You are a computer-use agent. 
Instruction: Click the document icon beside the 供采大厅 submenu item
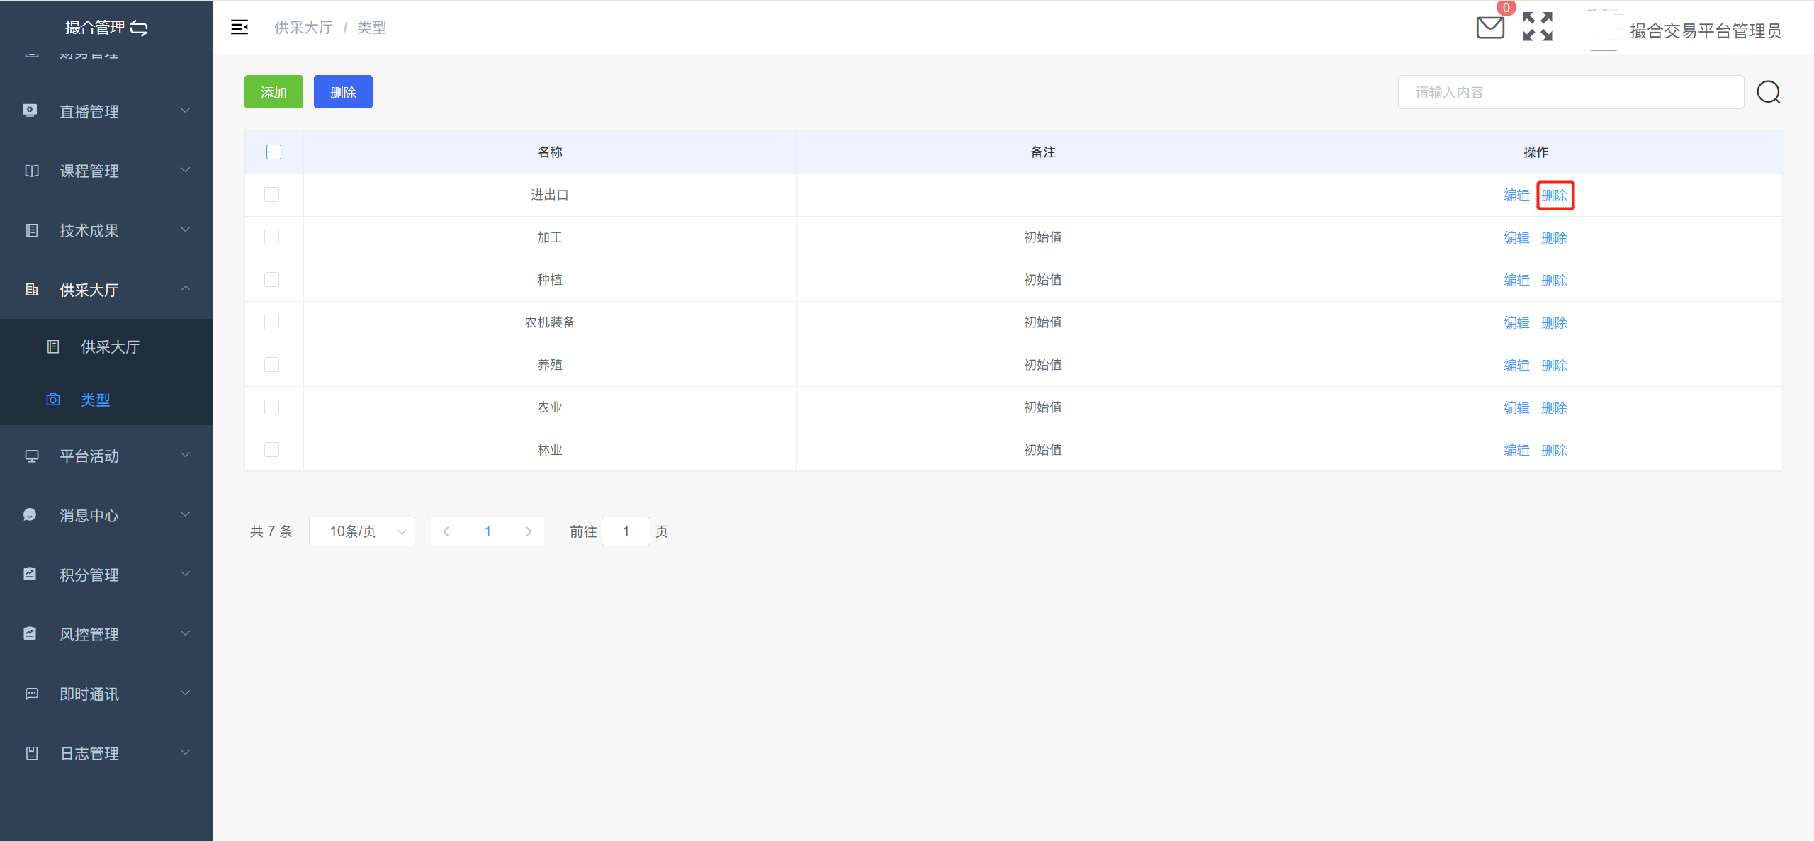tap(53, 346)
